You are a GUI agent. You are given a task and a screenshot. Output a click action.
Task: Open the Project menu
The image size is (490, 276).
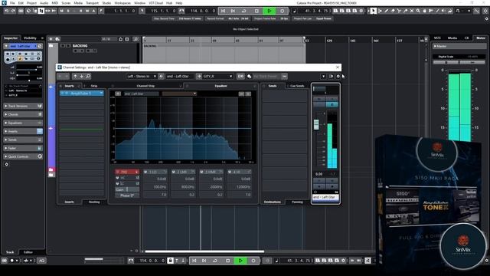pyautogui.click(x=31, y=3)
